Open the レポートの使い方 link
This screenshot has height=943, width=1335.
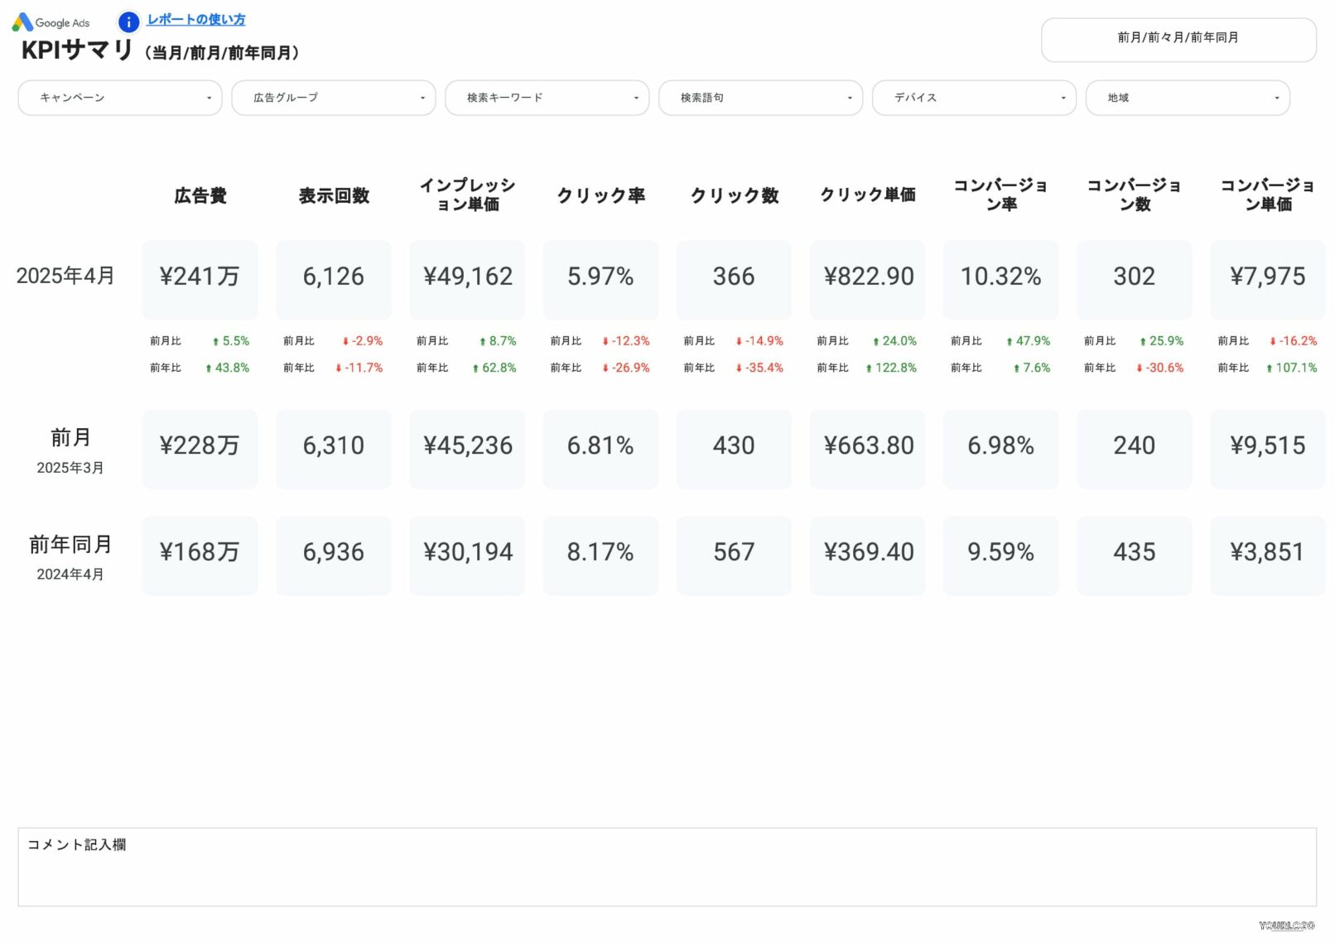pos(195,20)
